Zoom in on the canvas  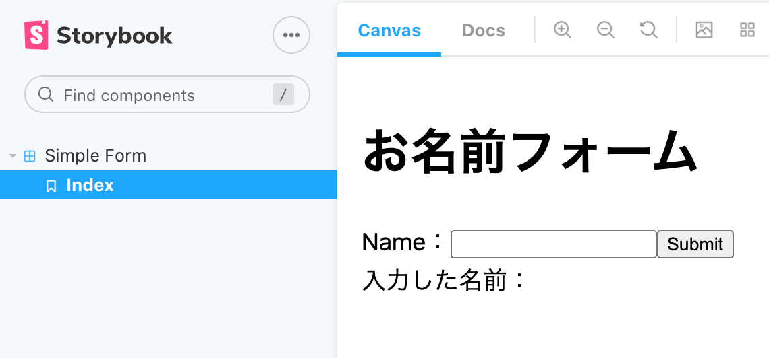562,30
